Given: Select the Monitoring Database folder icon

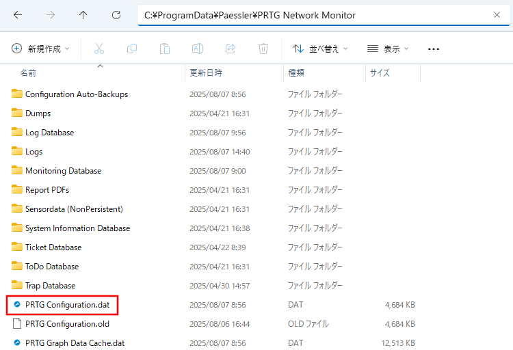Looking at the screenshot, I should (x=17, y=170).
